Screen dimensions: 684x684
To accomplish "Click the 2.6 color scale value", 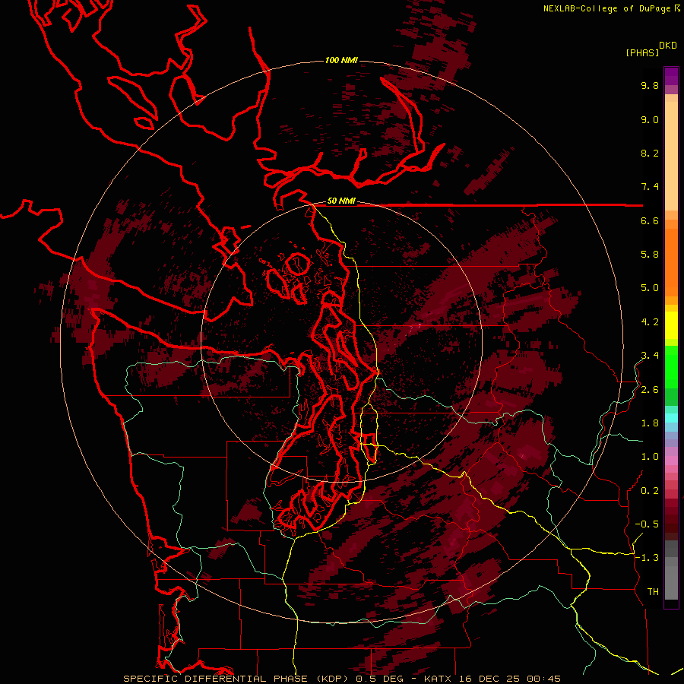I will click(x=650, y=390).
